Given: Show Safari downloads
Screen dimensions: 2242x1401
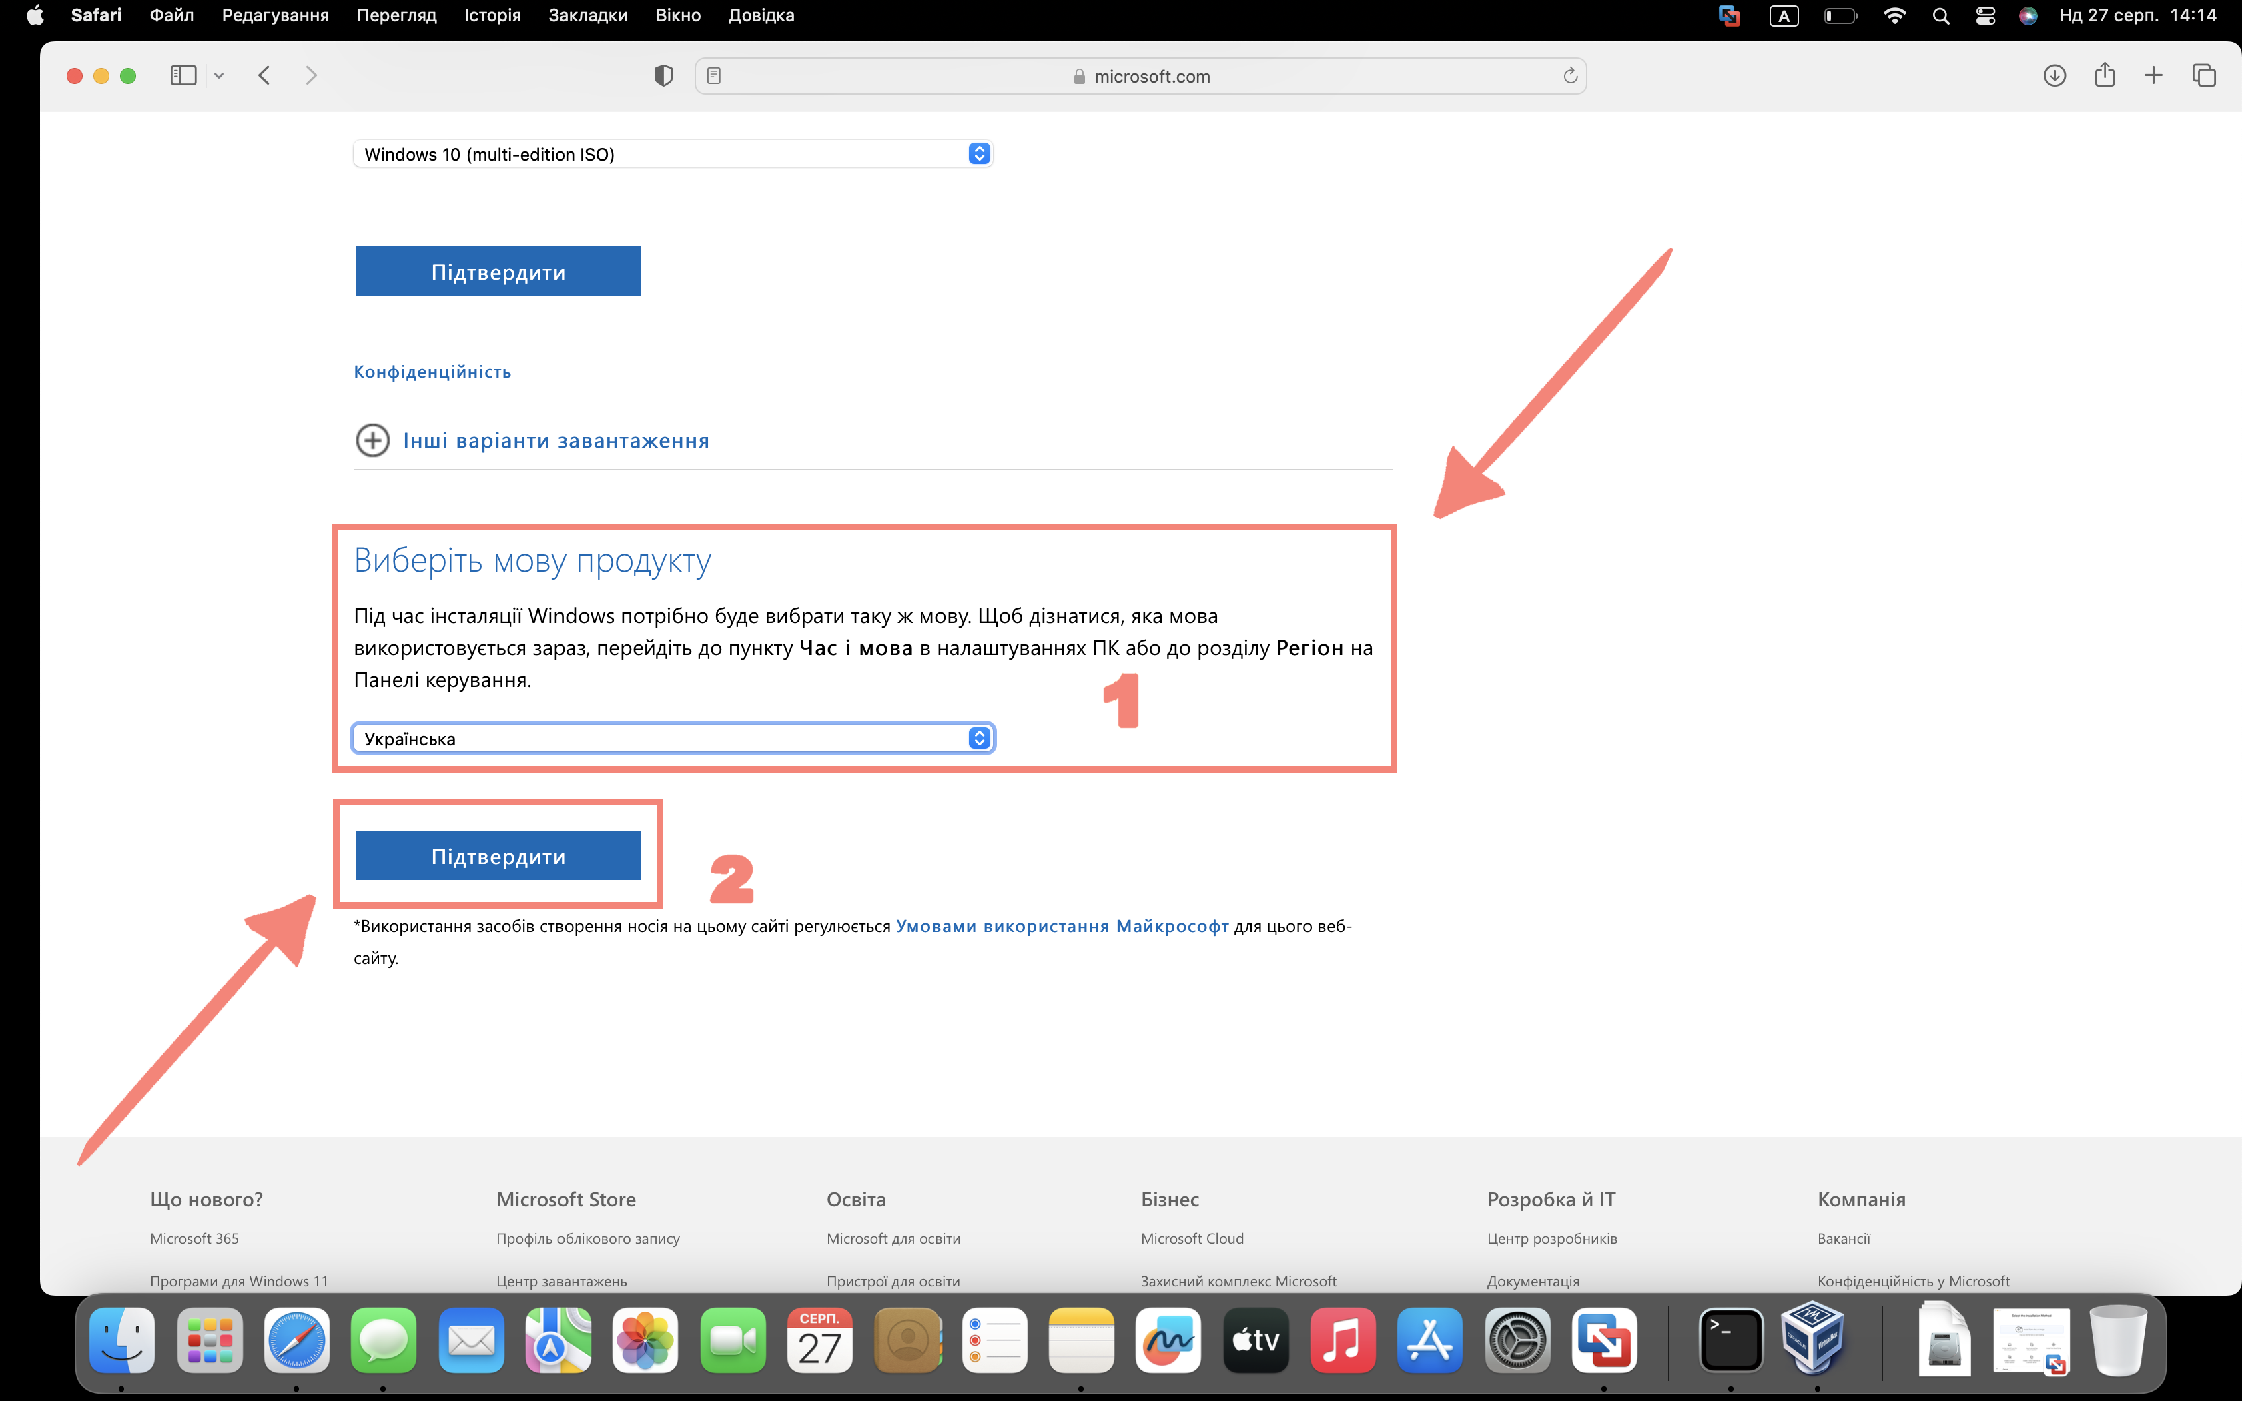Looking at the screenshot, I should point(2054,76).
